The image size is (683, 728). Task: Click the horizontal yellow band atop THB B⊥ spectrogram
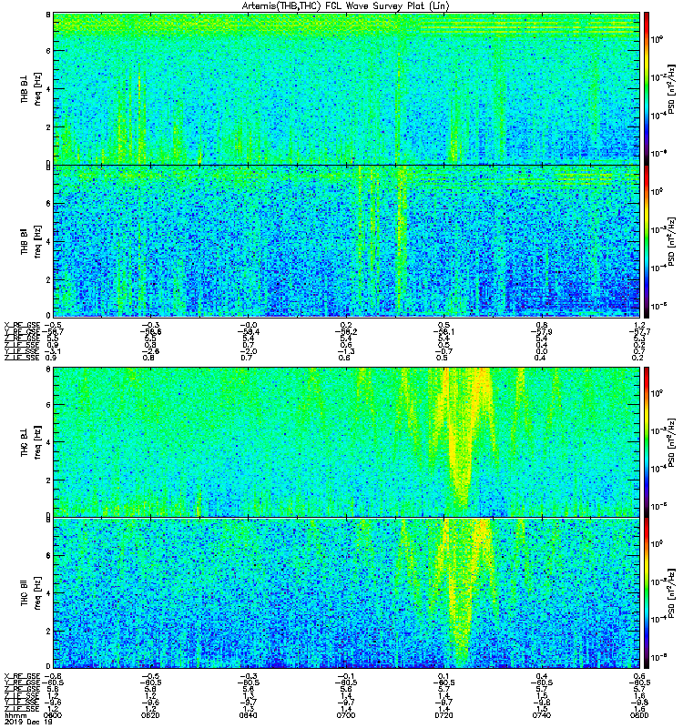(x=346, y=25)
